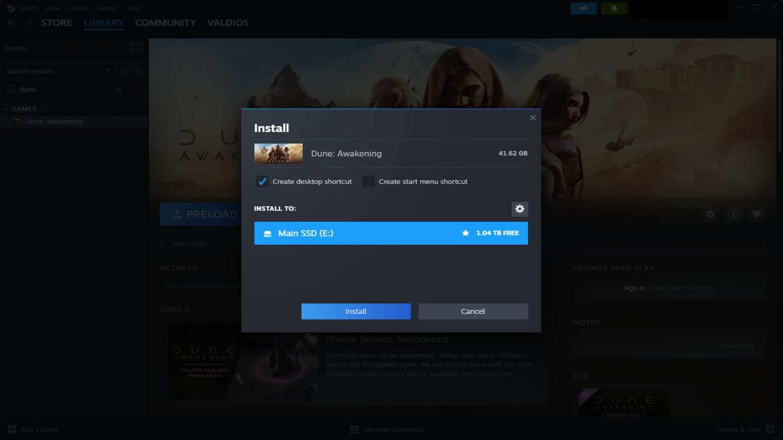Screen dimensions: 783x440
Task: Go to the STORE tab
Action: 57,23
